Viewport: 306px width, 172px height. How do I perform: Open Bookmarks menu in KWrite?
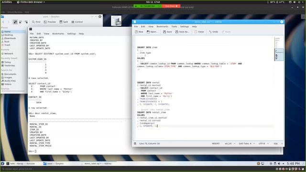[x=163, y=27]
